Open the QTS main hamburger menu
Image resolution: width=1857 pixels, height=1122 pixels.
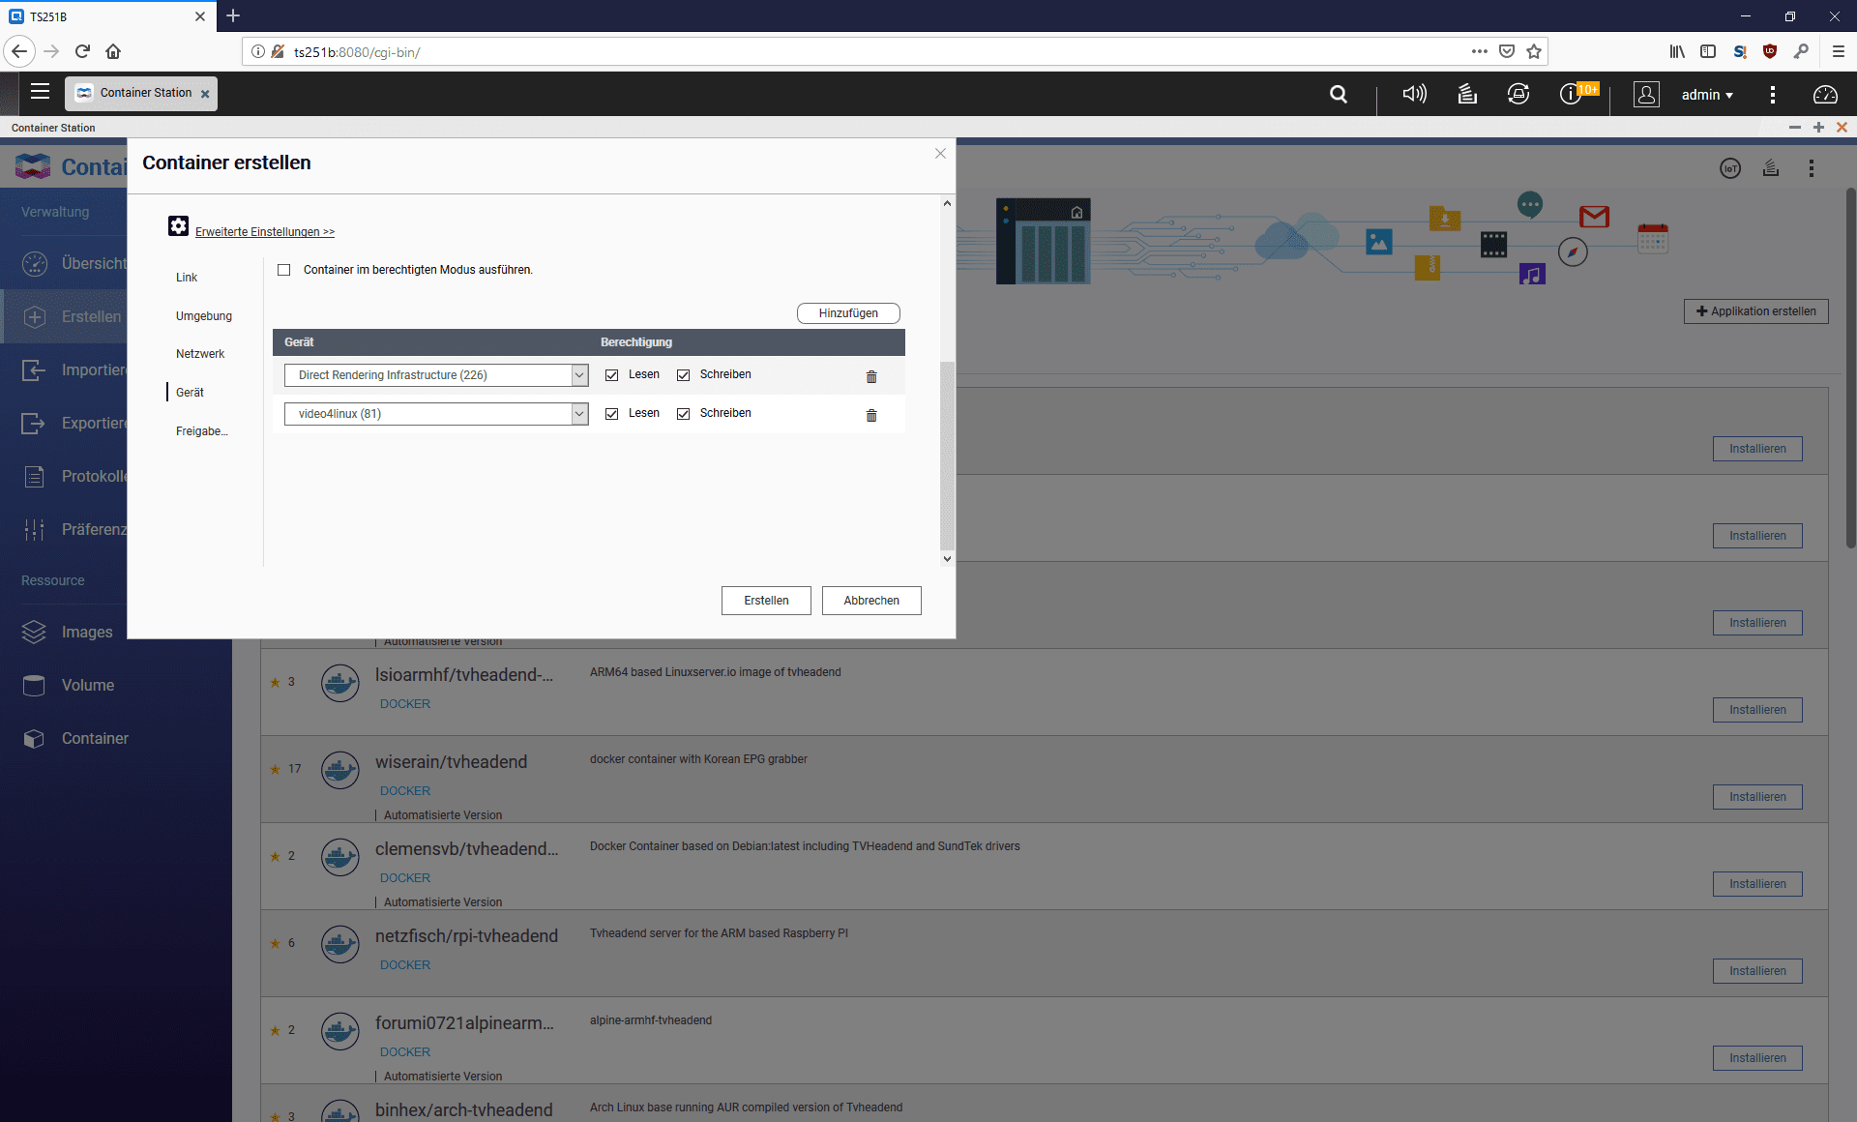[40, 92]
